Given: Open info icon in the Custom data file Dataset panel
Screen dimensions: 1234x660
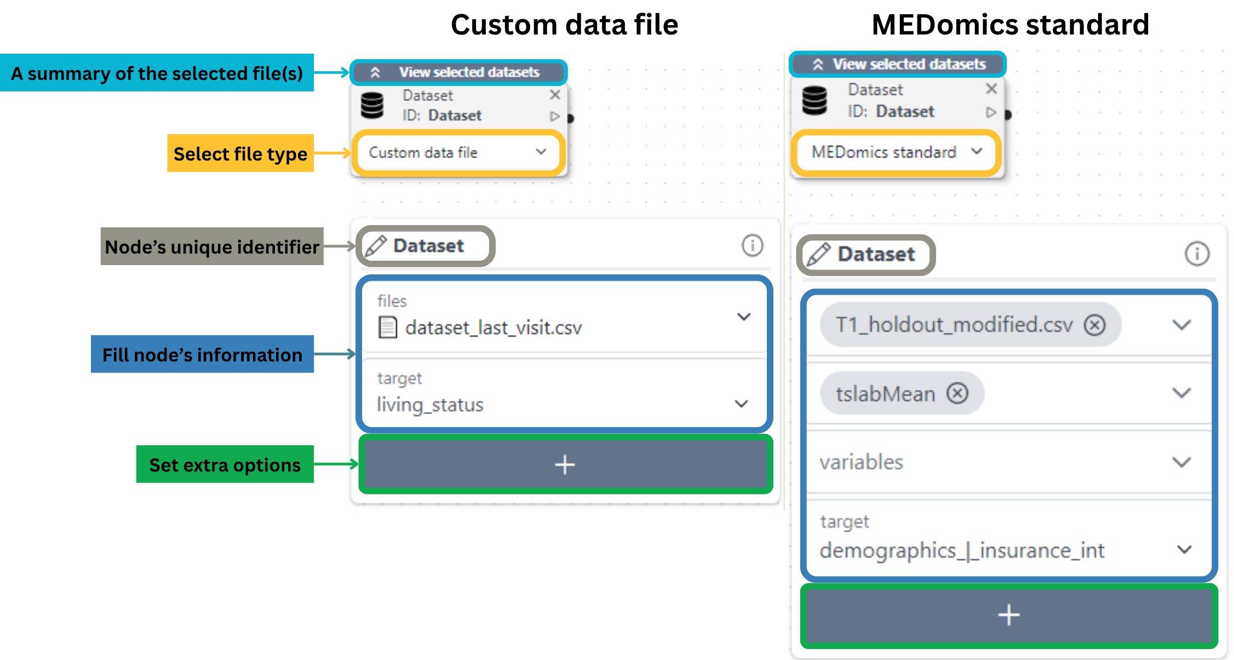Looking at the screenshot, I should (752, 245).
